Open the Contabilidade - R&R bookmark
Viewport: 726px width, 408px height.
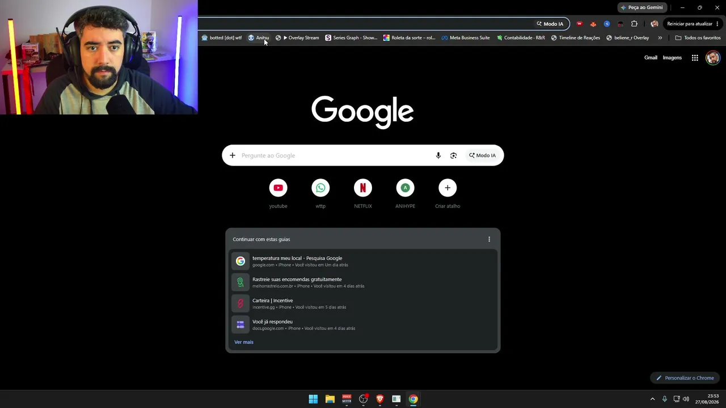point(521,38)
